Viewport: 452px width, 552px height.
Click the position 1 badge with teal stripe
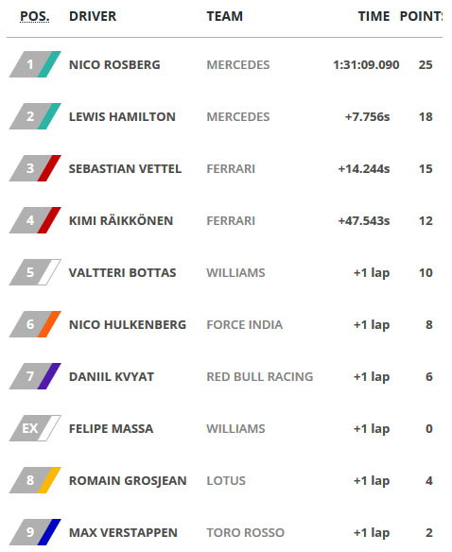(x=35, y=64)
